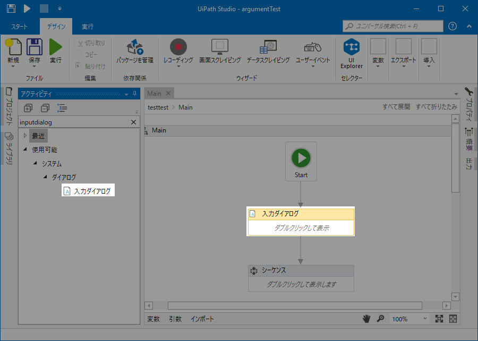This screenshot has width=478, height=341.
Task: Close the Main document tab
Action: point(168,93)
